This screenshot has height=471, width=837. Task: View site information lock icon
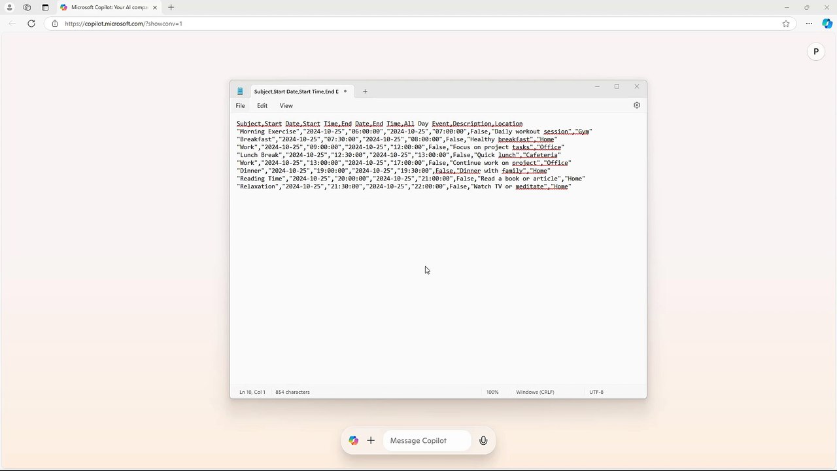55,24
